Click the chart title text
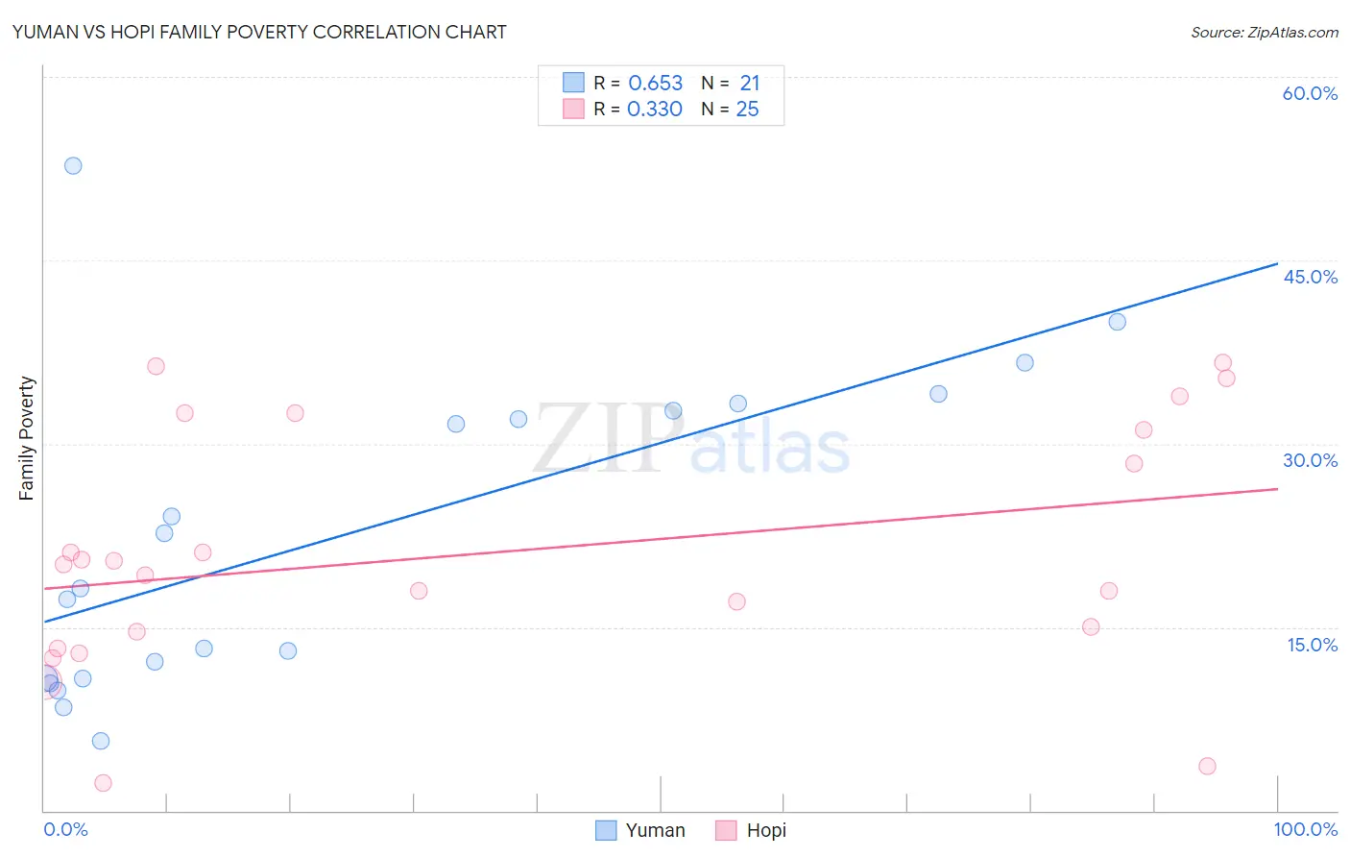The height and width of the screenshot is (857, 1350). coord(259,32)
